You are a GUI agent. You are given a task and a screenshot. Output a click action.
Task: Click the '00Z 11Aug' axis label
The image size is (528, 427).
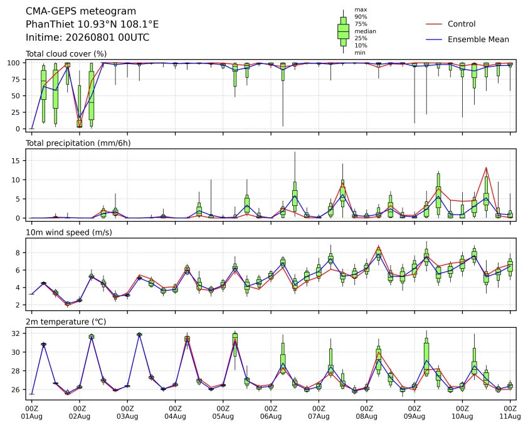pyautogui.click(x=510, y=413)
